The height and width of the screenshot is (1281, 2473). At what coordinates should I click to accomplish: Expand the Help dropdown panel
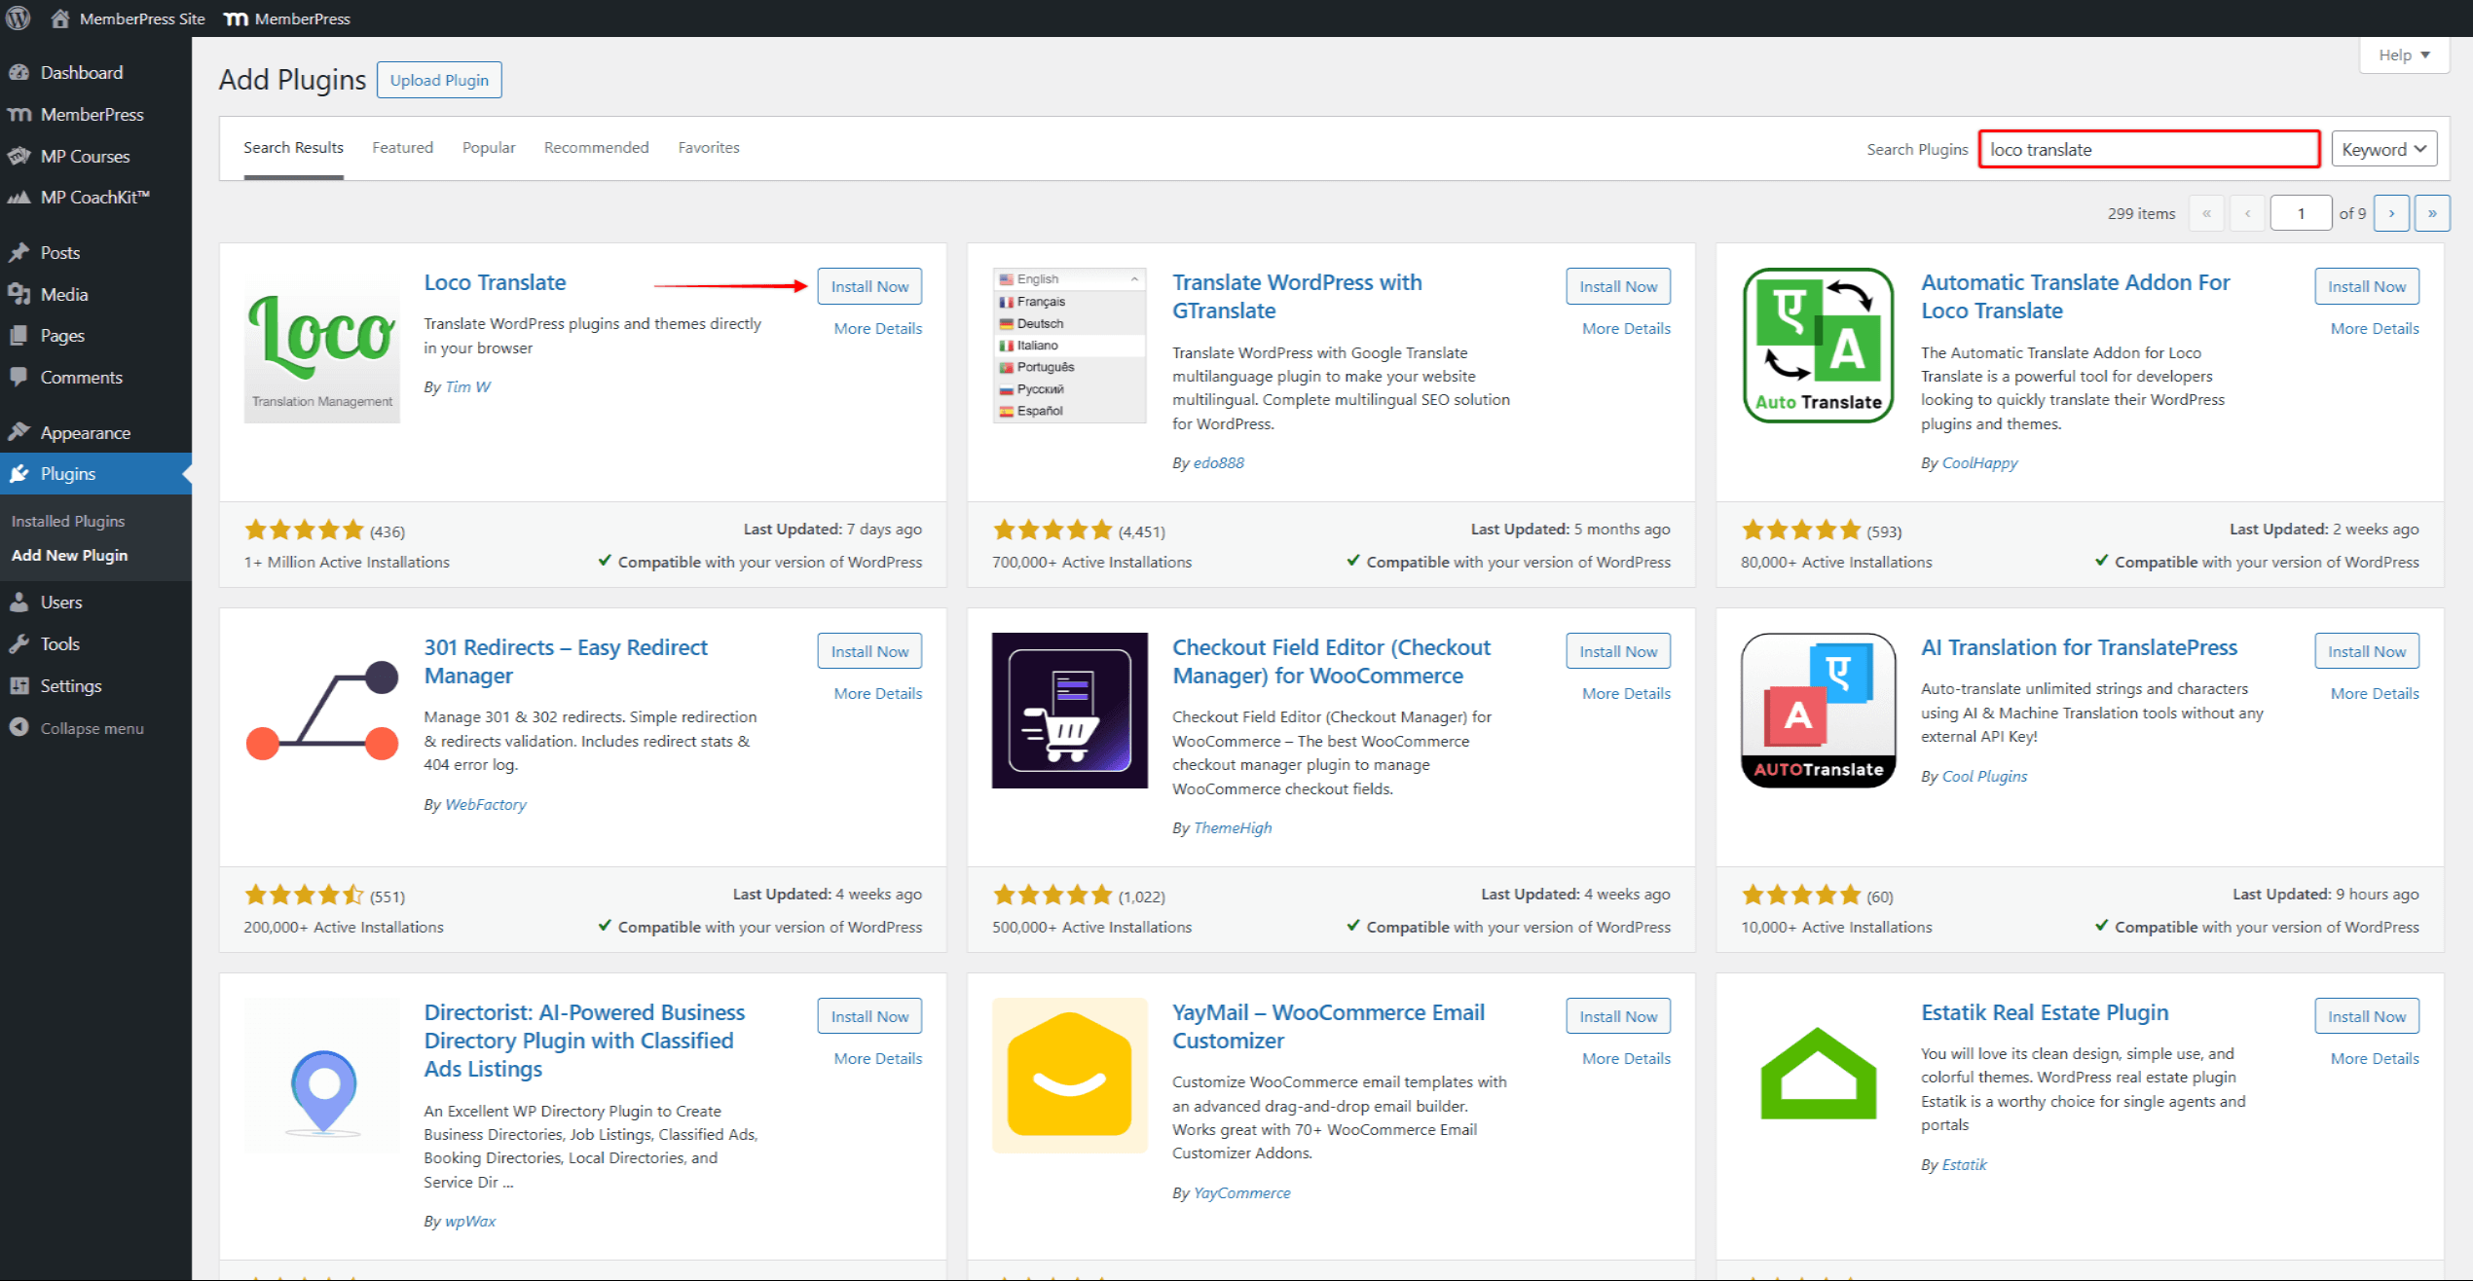tap(2403, 55)
